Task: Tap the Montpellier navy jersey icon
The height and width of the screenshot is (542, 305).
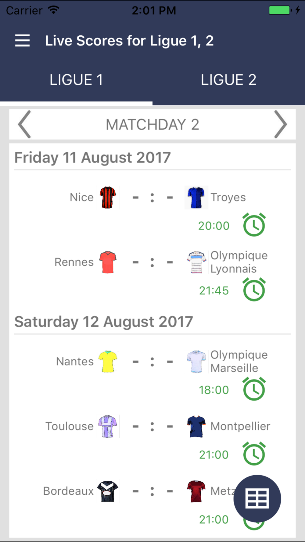Action: [x=196, y=426]
